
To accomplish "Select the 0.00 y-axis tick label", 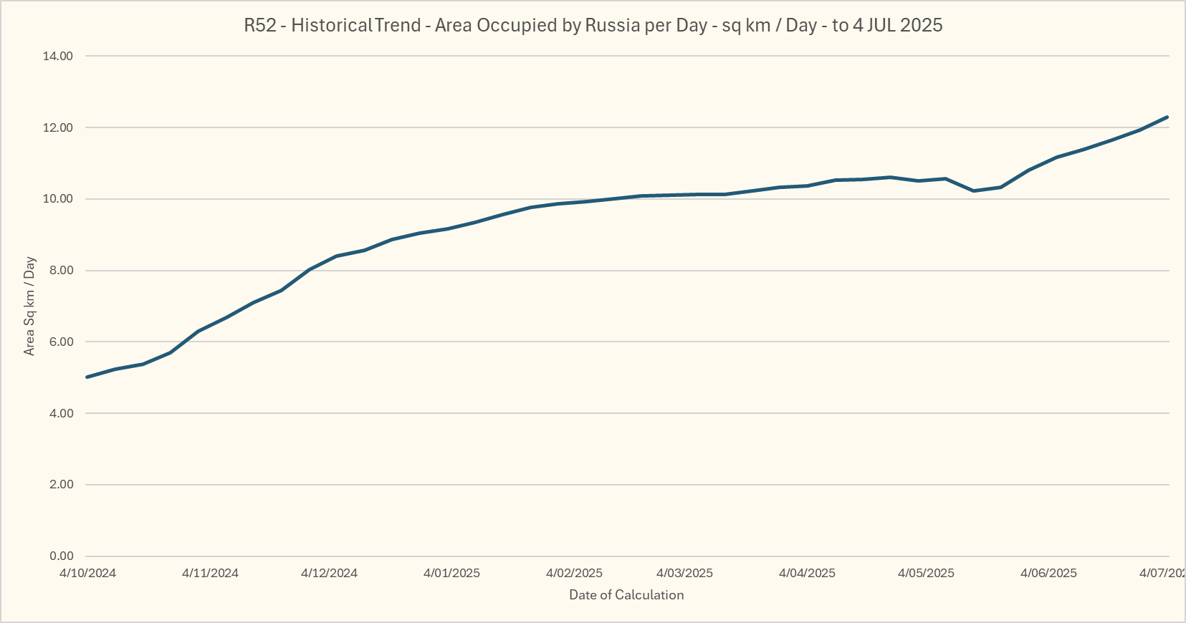I will (60, 556).
